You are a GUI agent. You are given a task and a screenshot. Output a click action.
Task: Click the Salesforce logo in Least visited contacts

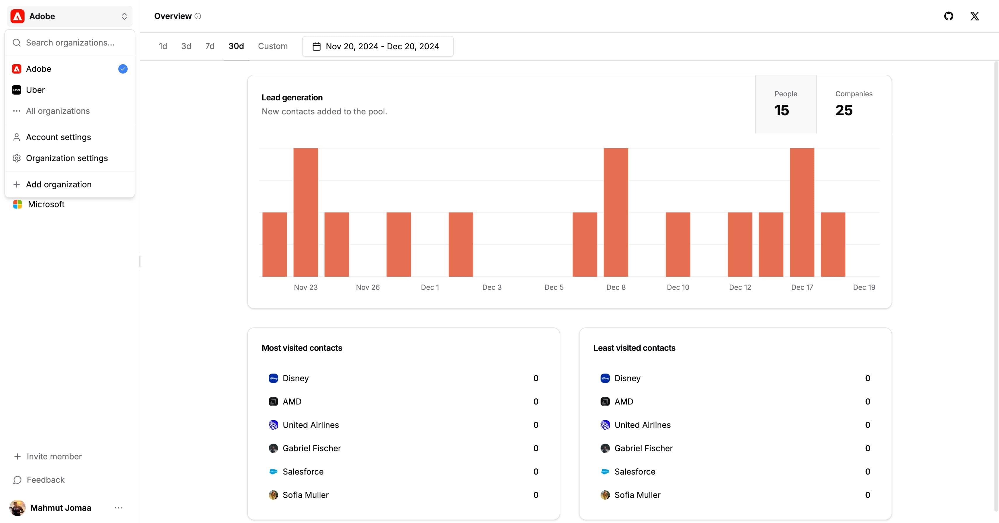point(605,471)
